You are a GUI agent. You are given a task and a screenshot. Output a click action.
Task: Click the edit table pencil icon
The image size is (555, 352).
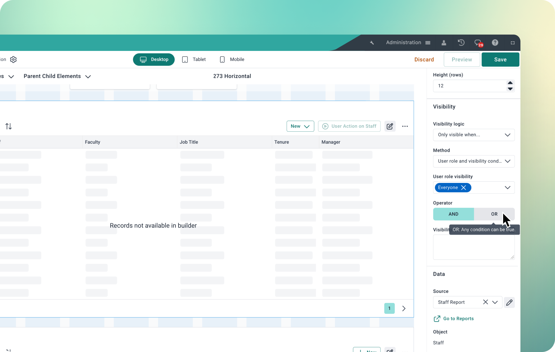(390, 126)
